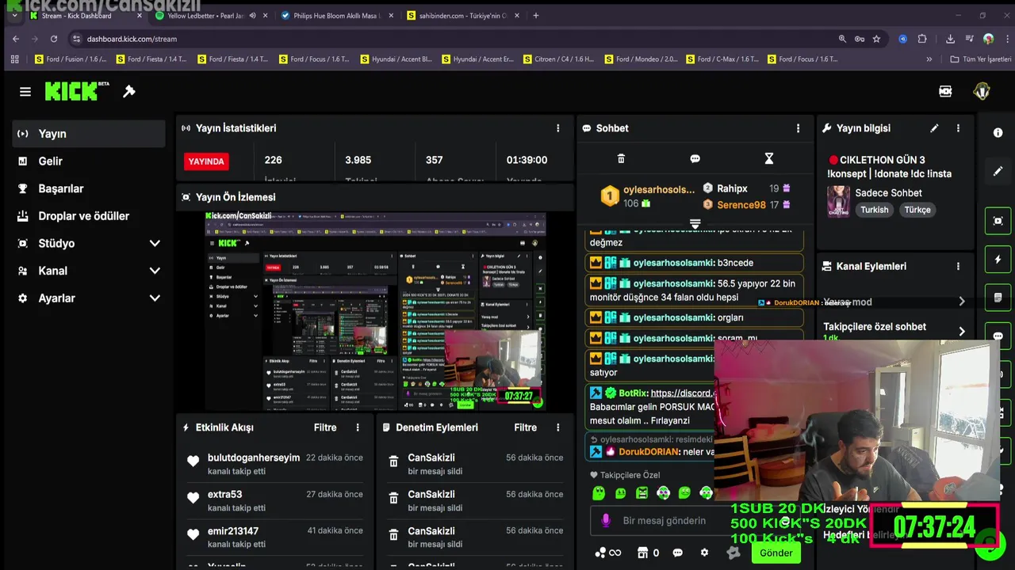The image size is (1015, 570).
Task: Open the Citroen / C4 bookmark
Action: coord(558,59)
